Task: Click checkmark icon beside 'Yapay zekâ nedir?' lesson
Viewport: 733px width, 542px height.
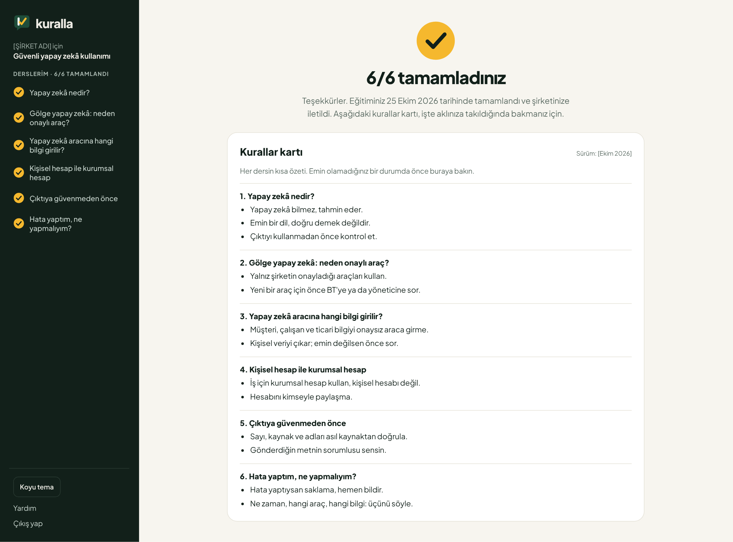Action: coord(19,92)
